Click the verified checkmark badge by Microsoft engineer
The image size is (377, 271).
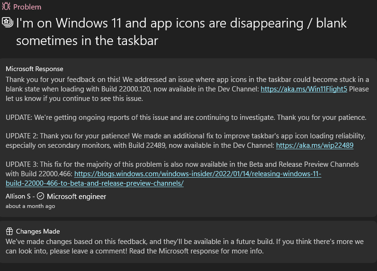pos(40,197)
